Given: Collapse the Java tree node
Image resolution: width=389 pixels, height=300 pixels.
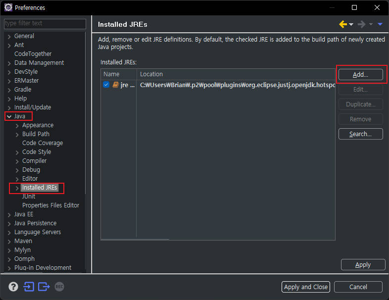Looking at the screenshot, I should click(9, 116).
